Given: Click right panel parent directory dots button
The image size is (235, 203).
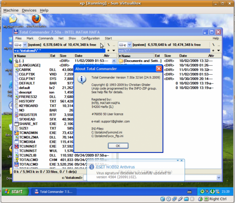Looking at the screenshot, I should coord(219,45).
